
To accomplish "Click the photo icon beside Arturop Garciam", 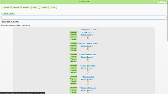I will [x=82, y=76].
